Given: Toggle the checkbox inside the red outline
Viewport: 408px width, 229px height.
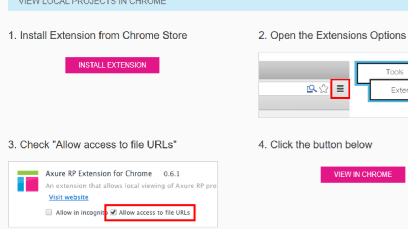Looking at the screenshot, I should (113, 212).
